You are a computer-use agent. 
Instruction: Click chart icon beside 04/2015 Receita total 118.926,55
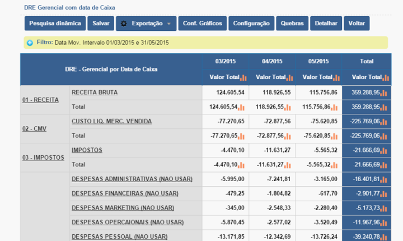(288, 108)
